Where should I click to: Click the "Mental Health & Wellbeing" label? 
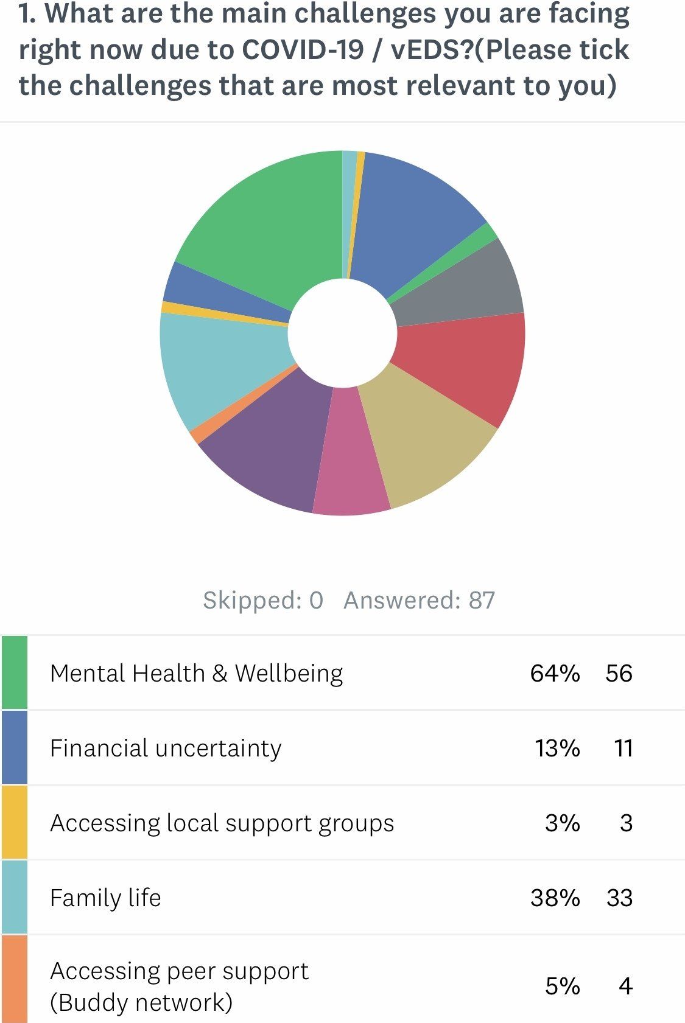pos(196,673)
